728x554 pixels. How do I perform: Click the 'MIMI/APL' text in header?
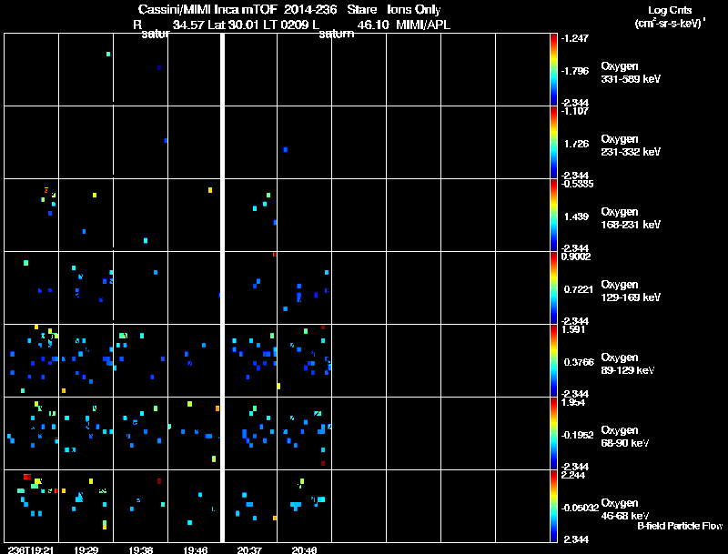(x=423, y=25)
